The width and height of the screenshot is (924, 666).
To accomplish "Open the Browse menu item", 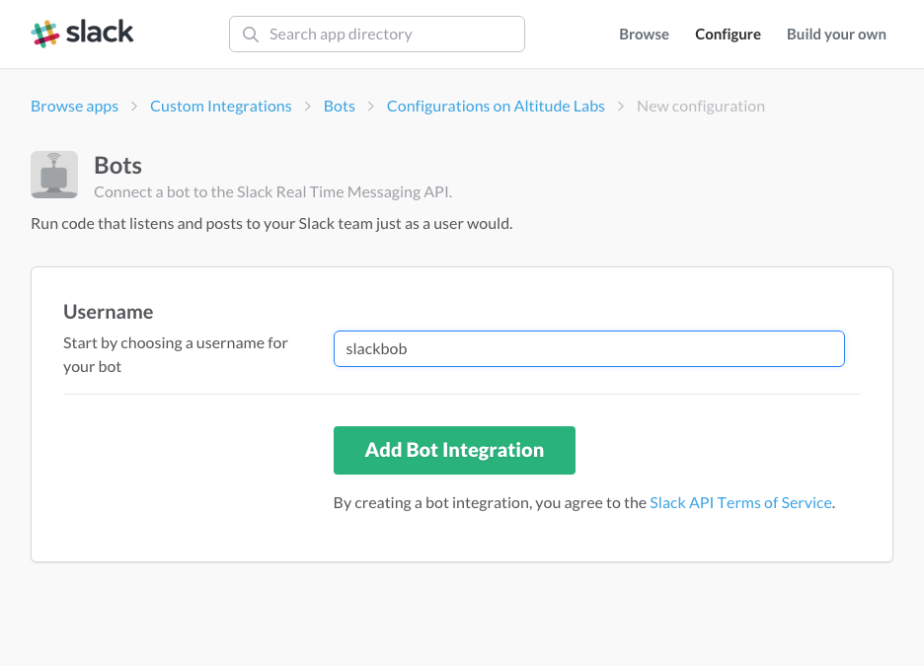I will click(644, 35).
